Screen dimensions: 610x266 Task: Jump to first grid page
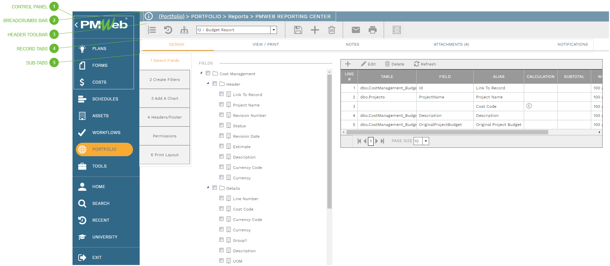359,141
